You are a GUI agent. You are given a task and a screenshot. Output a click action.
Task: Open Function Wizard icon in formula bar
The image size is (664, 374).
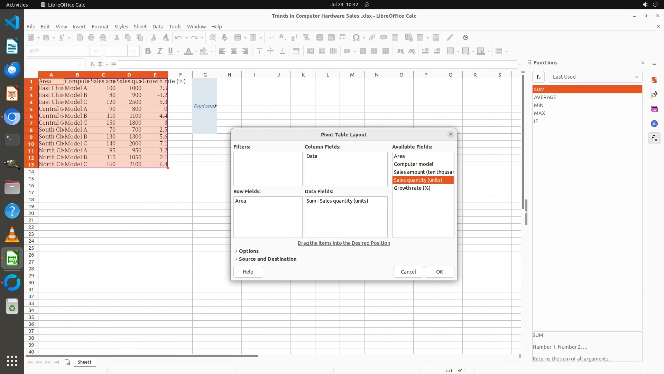pyautogui.click(x=92, y=64)
